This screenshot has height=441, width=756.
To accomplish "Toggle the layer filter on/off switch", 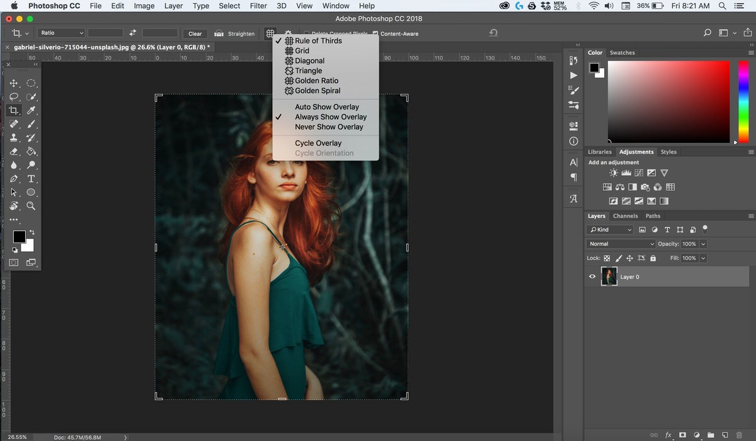I will tap(705, 229).
